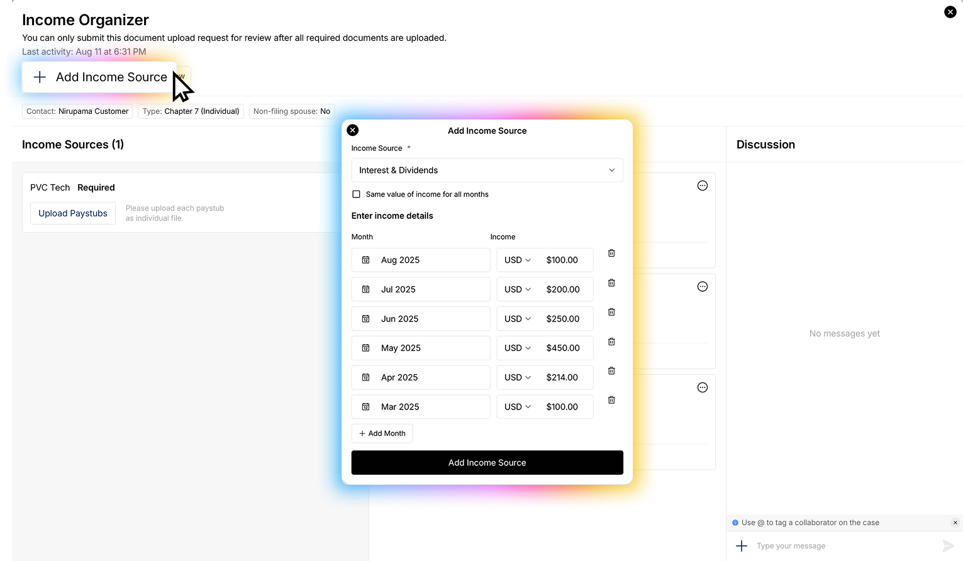Click Upload Paystubs for PVC Tech

click(73, 213)
